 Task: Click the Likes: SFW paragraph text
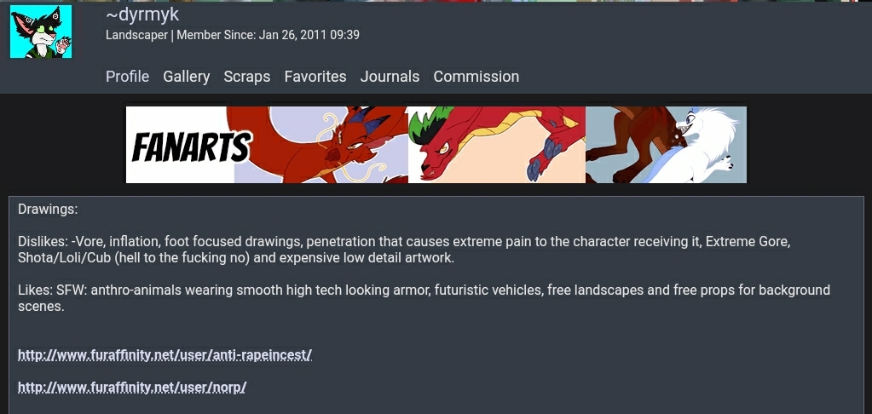(424, 298)
